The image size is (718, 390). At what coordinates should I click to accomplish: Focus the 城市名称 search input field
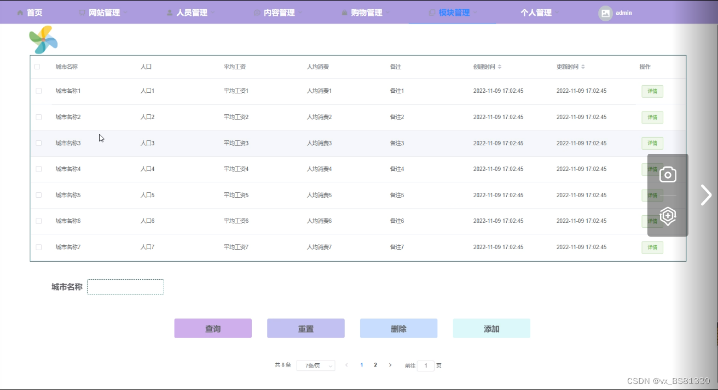[x=125, y=287]
